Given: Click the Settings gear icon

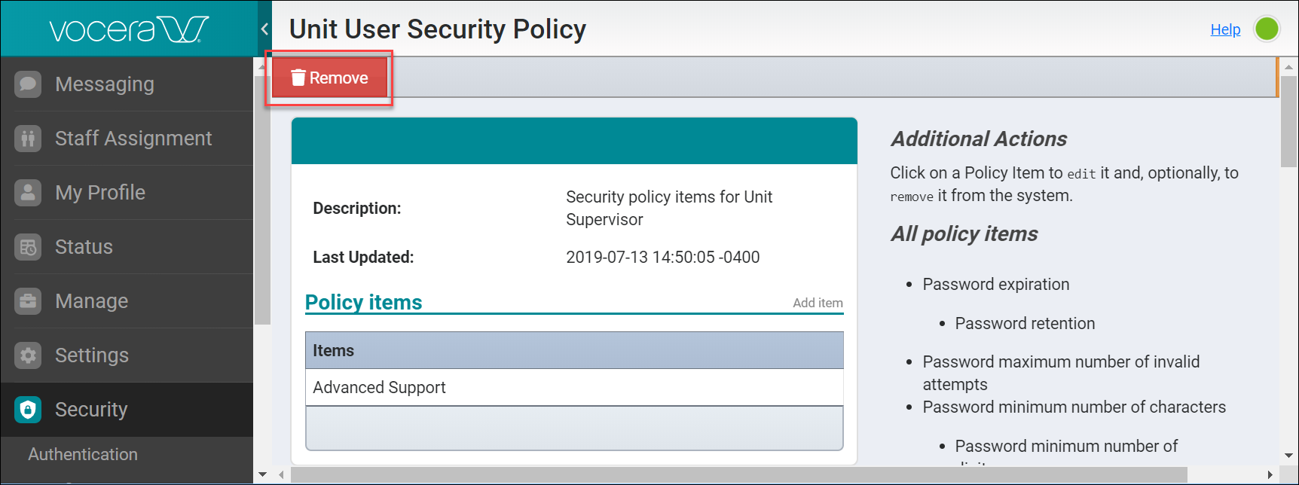Looking at the screenshot, I should coord(28,355).
